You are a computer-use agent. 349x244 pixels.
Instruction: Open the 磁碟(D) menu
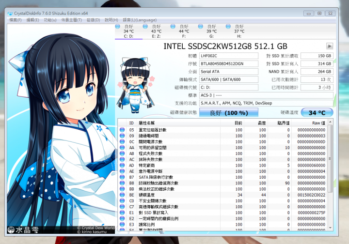coord(93,20)
